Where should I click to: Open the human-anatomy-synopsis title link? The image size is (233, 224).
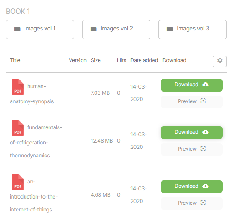point(32,94)
